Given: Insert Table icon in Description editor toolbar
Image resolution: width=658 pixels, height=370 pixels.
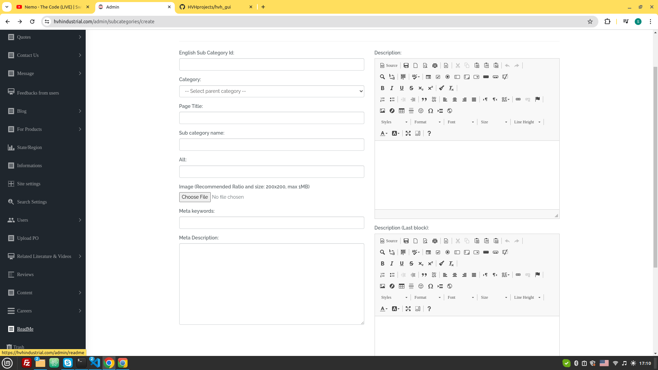Looking at the screenshot, I should pos(402,111).
